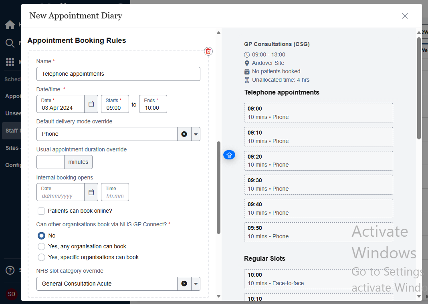Image resolution: width=428 pixels, height=304 pixels.
Task: Click inside the Name input field
Action: (118, 74)
